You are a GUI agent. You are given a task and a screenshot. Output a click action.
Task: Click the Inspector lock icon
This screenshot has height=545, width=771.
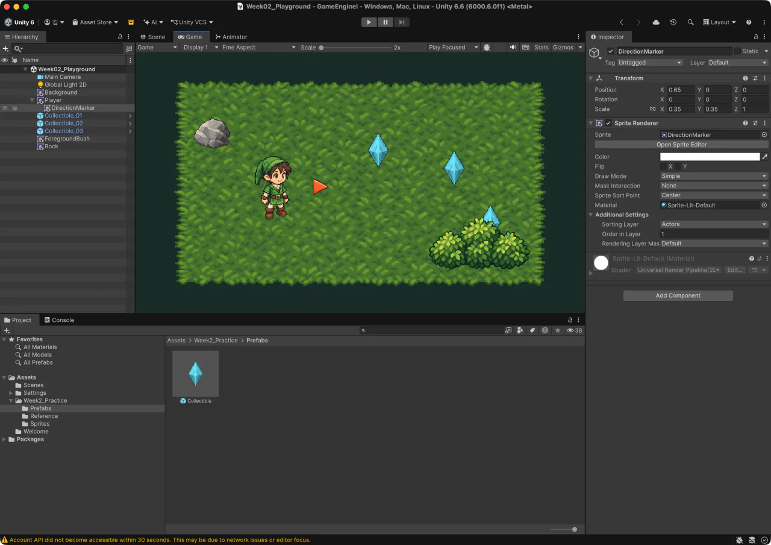tap(756, 37)
